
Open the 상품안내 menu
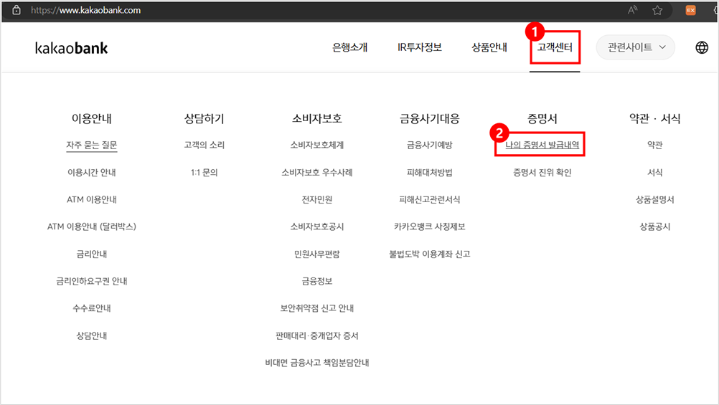coord(489,47)
